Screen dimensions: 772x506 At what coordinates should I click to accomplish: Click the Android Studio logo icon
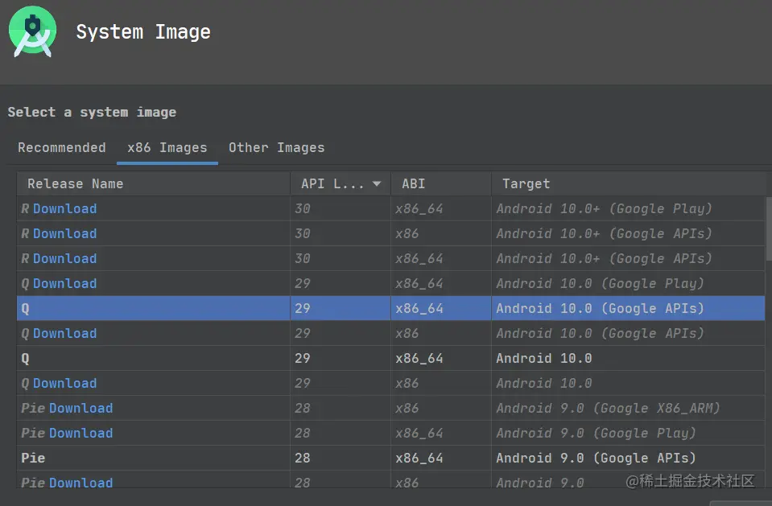(32, 33)
